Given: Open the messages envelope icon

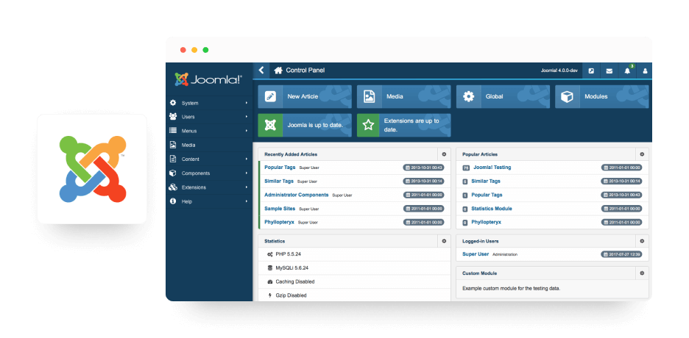Looking at the screenshot, I should point(609,71).
